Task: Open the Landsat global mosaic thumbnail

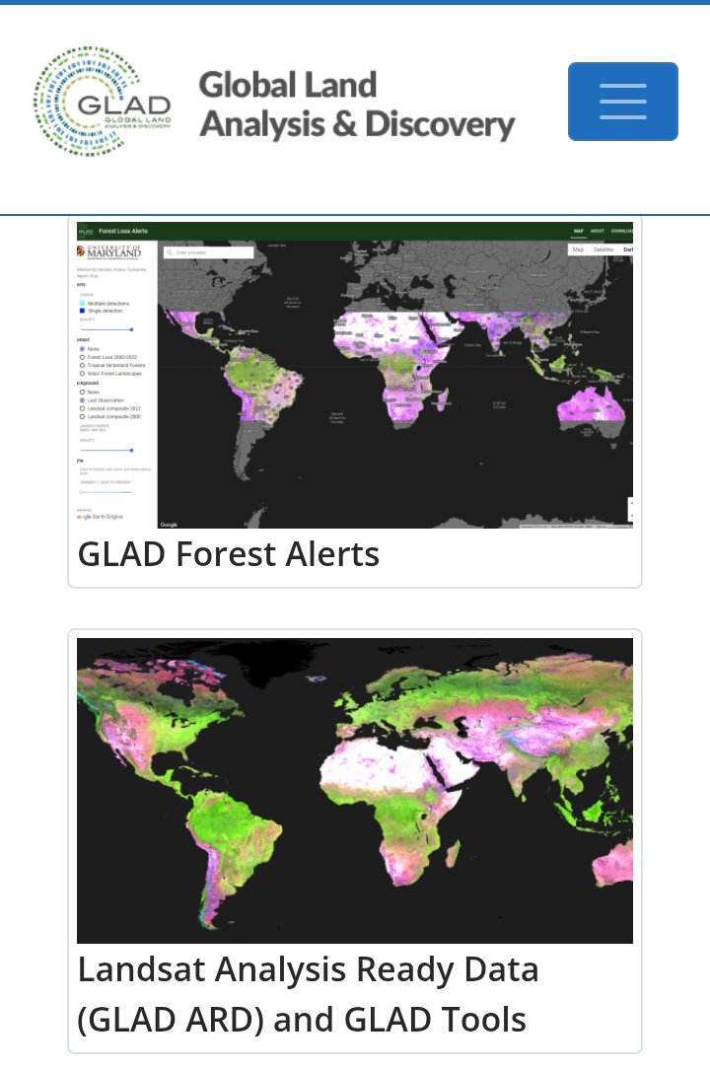Action: click(355, 791)
